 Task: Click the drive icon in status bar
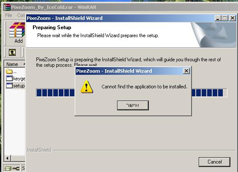[8, 168]
